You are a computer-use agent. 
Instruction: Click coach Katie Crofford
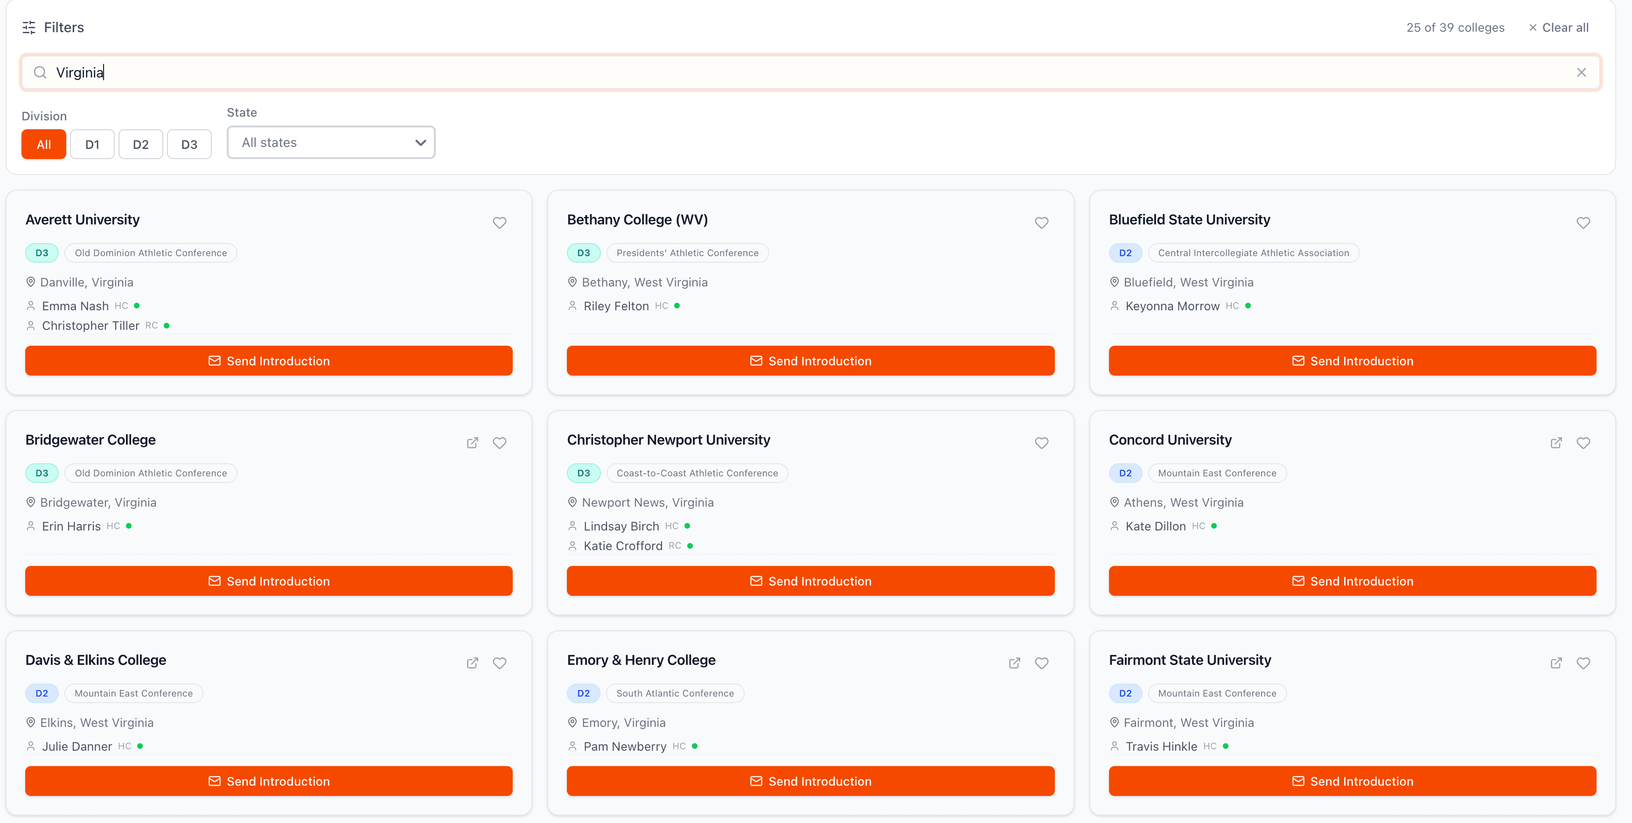click(x=623, y=546)
